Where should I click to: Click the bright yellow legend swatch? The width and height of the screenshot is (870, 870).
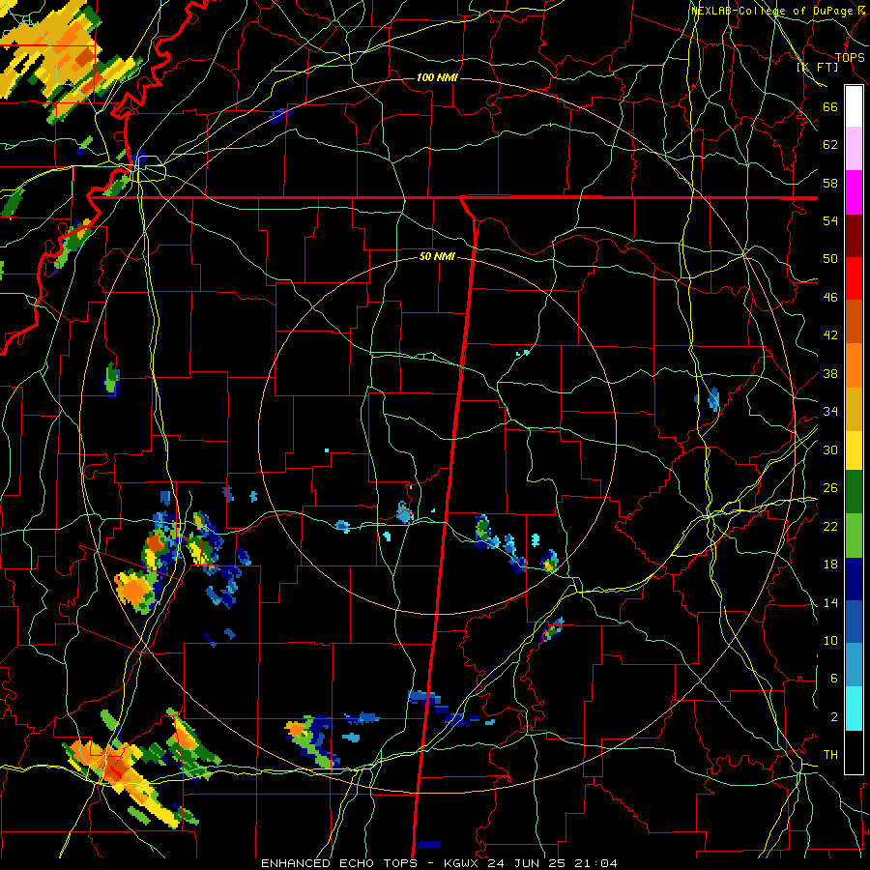point(854,449)
